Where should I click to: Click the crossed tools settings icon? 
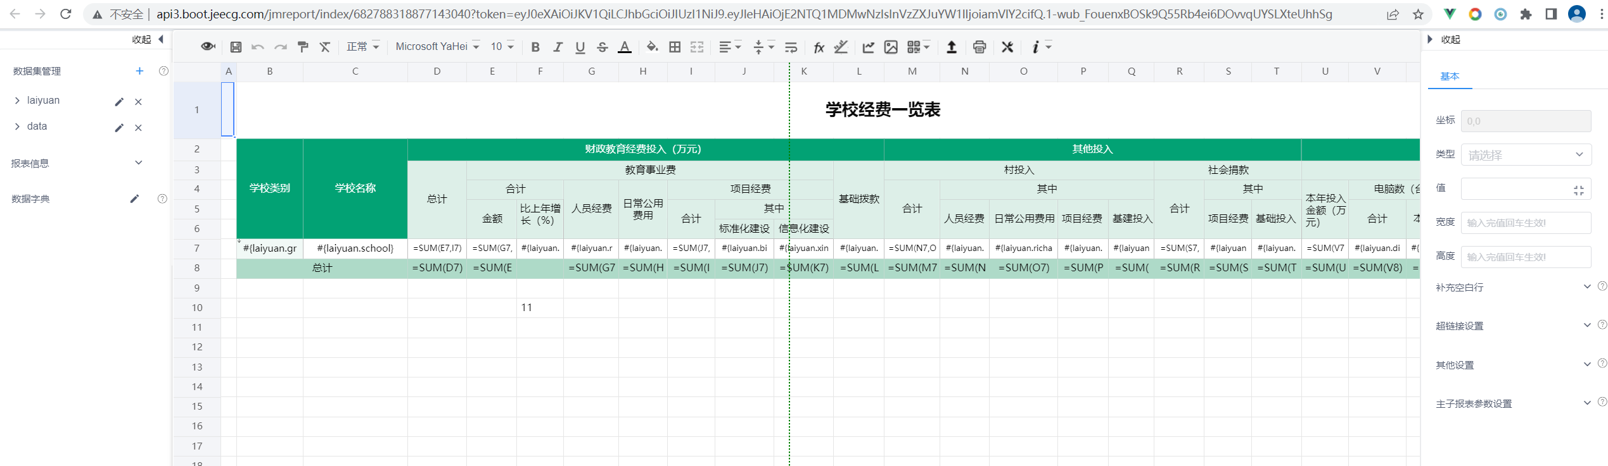(1007, 47)
